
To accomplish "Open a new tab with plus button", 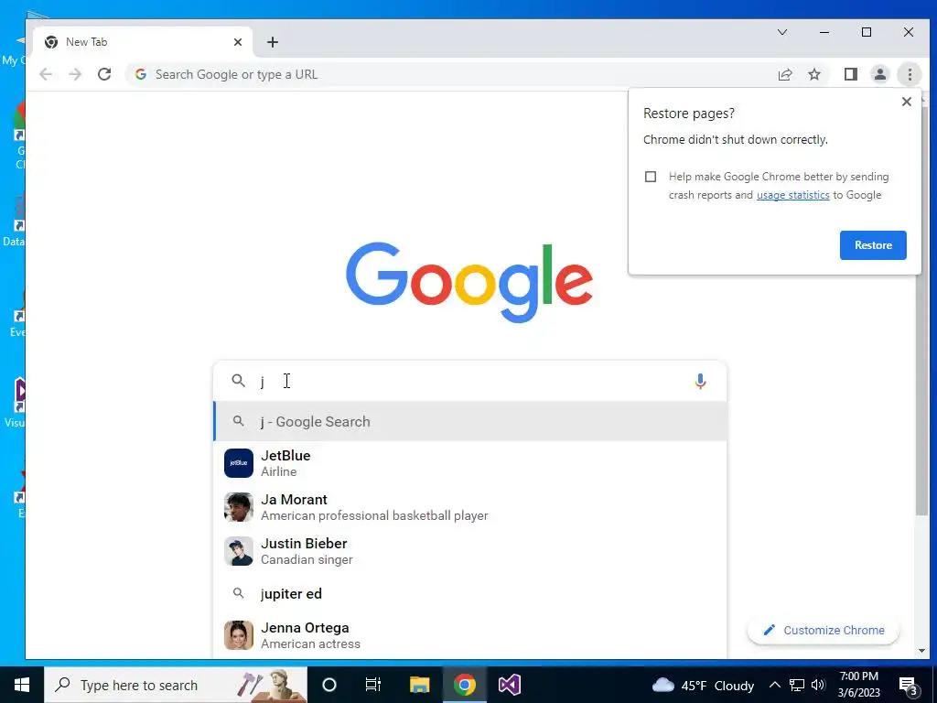I will (273, 42).
